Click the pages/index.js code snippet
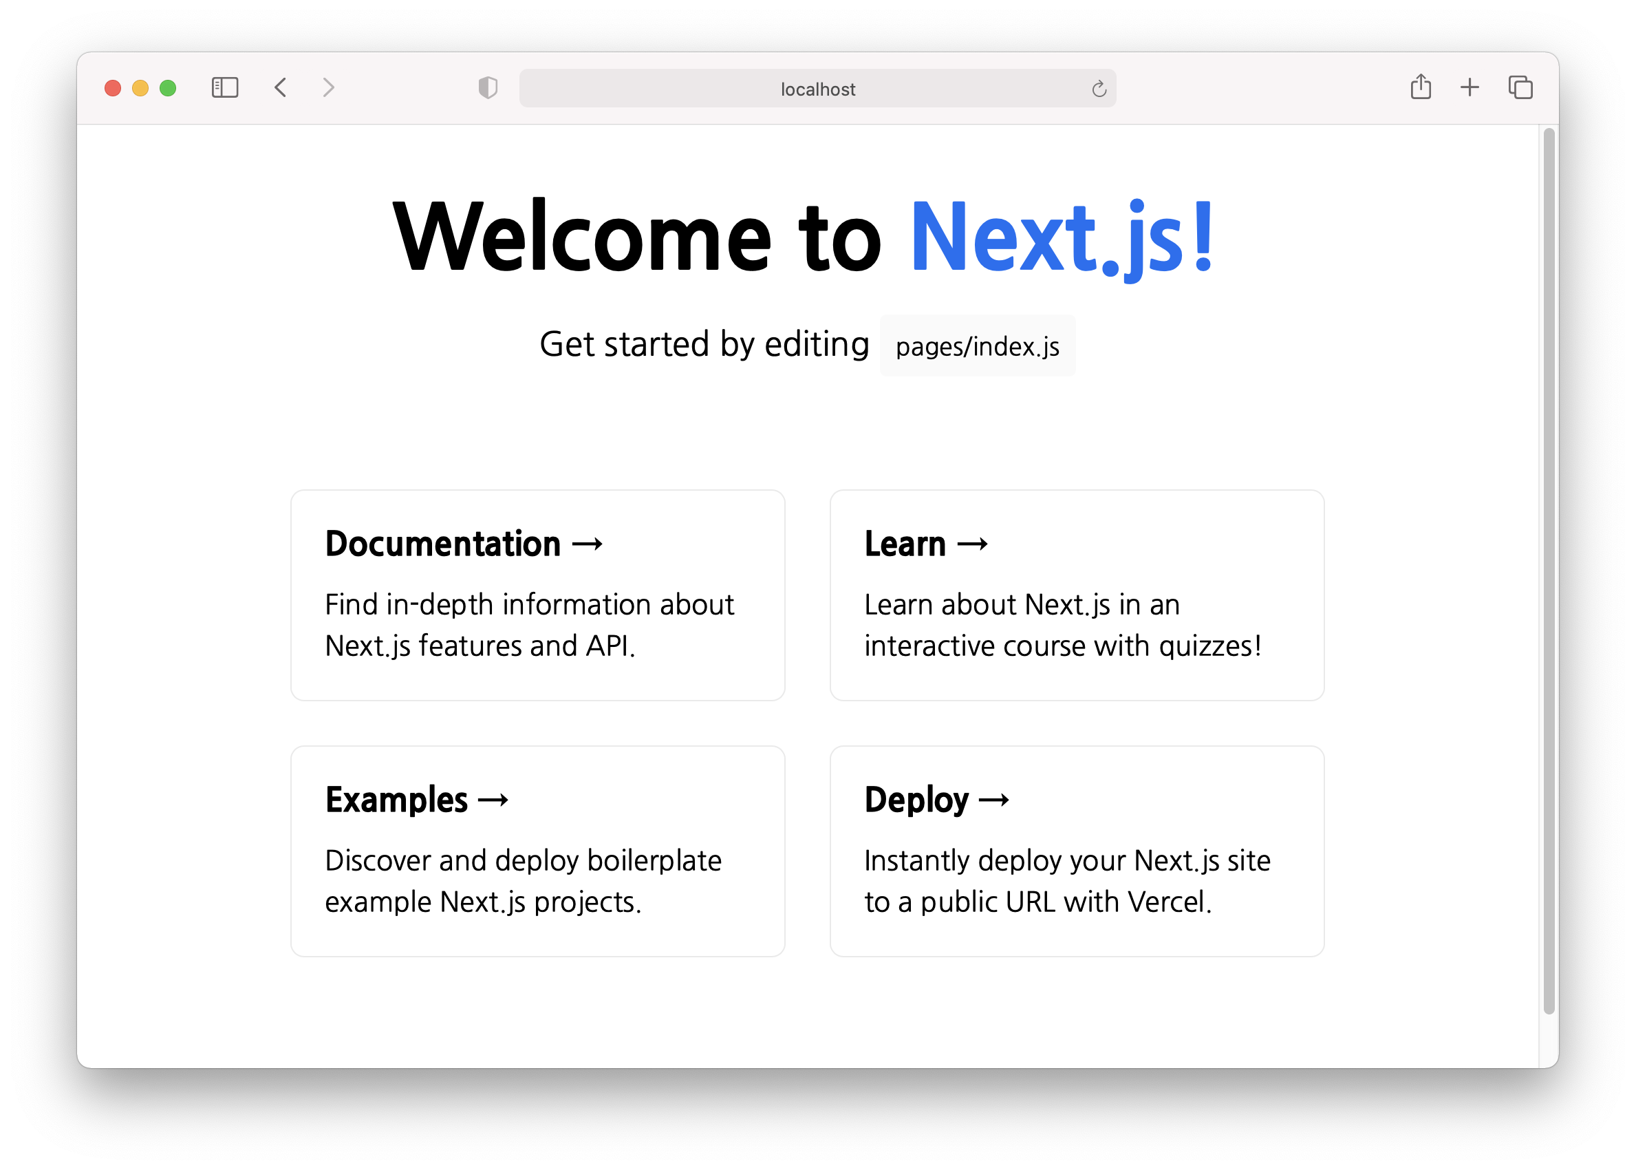The width and height of the screenshot is (1636, 1170). point(977,347)
